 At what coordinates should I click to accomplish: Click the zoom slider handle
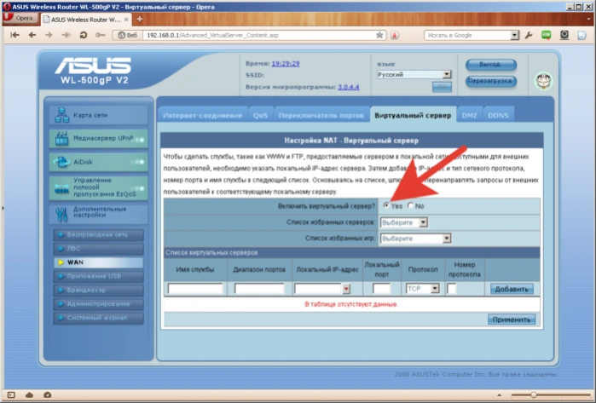point(533,395)
